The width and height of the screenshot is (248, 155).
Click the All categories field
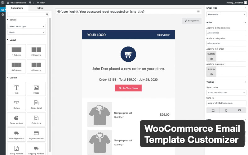pyautogui.click(x=226, y=43)
